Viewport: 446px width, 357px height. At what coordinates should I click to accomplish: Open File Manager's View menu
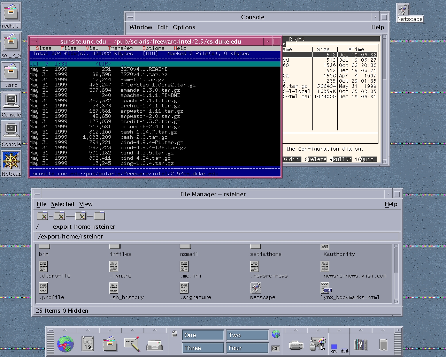click(86, 204)
